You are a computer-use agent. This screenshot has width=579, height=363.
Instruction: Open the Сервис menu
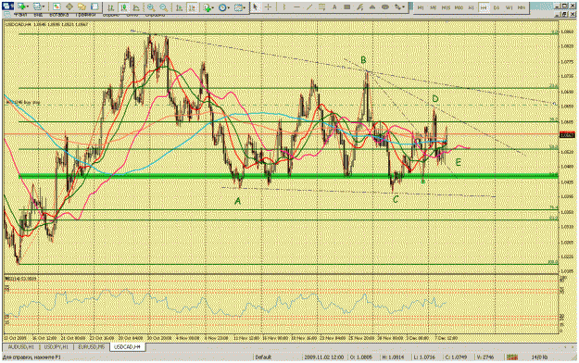point(111,15)
